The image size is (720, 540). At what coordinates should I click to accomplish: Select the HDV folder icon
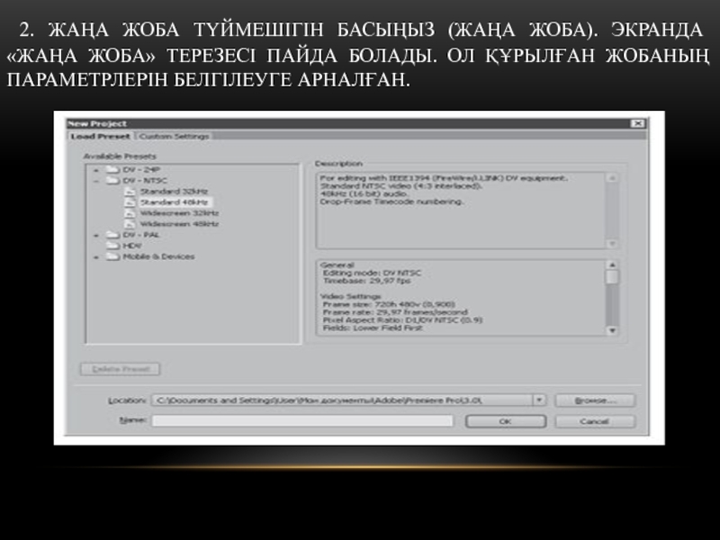click(x=113, y=246)
